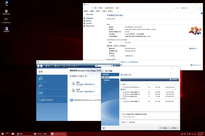The image size is (205, 136).
Task: Click disk icon of FAT32 (WIN10PESE) partition
Action: tap(125, 87)
